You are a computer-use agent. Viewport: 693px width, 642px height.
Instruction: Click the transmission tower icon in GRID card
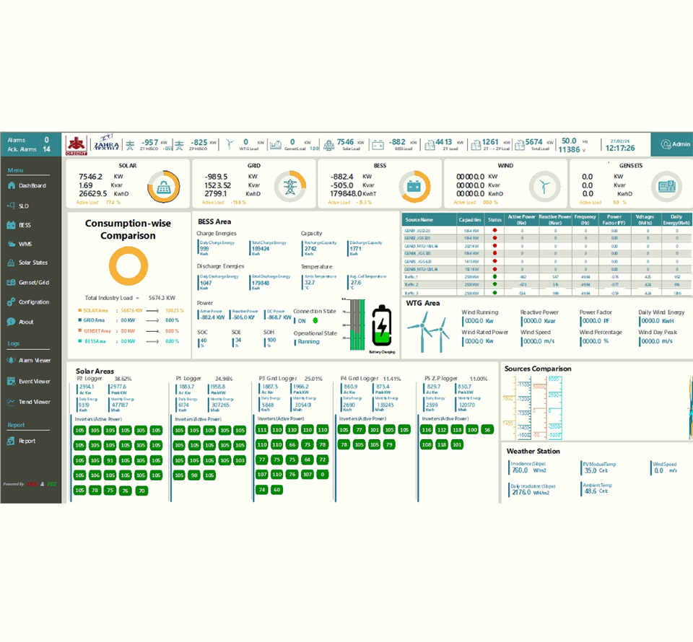click(x=289, y=187)
